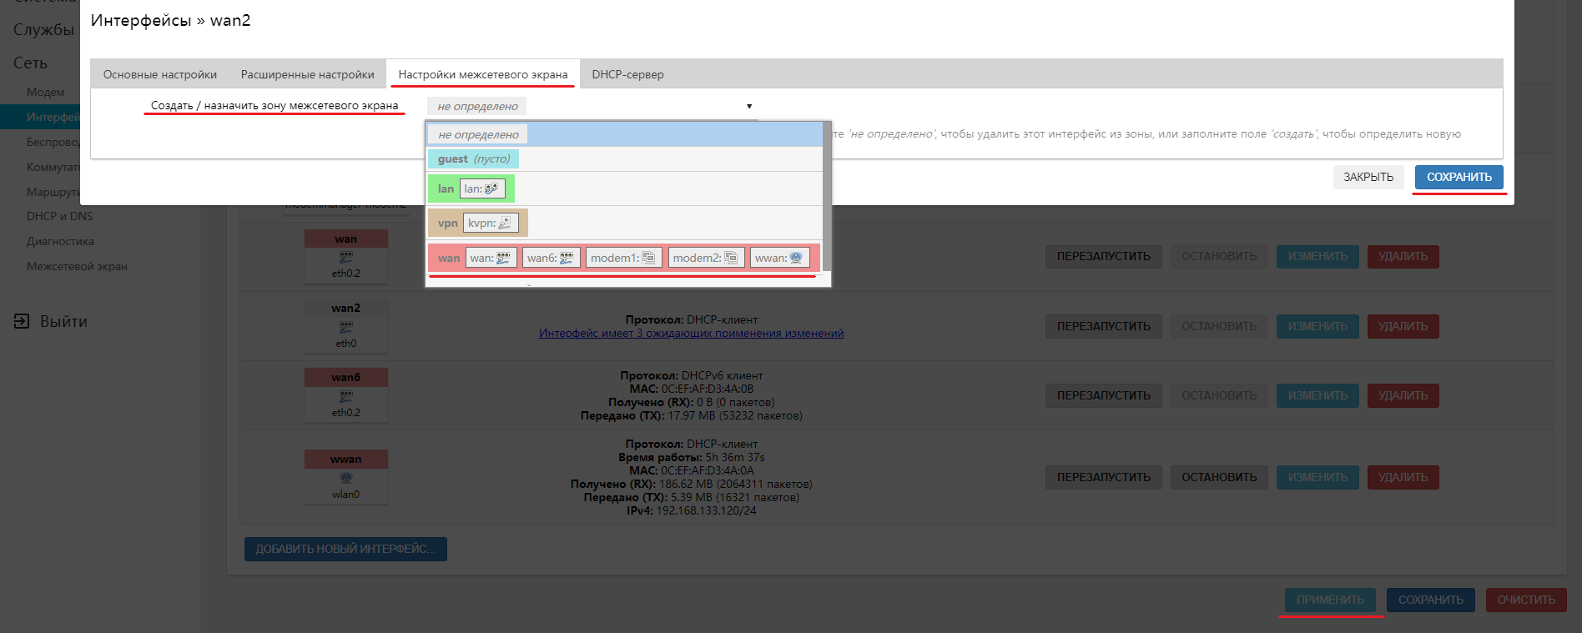Stop the wan interface
Screen dimensions: 1582x633
tap(1219, 257)
